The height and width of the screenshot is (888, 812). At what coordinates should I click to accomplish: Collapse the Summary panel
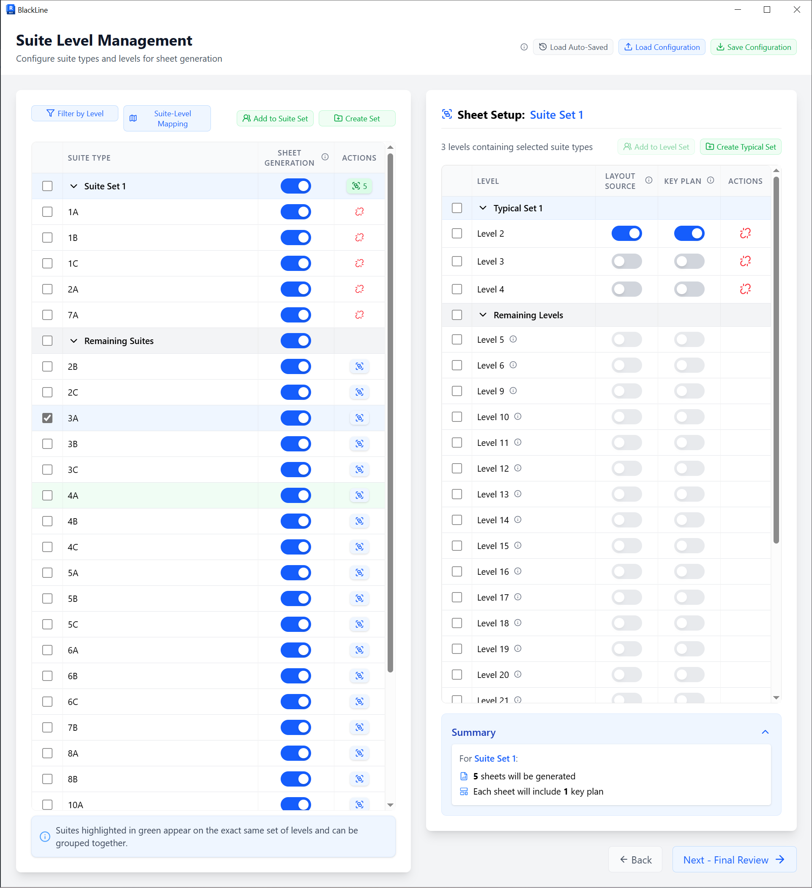click(765, 732)
